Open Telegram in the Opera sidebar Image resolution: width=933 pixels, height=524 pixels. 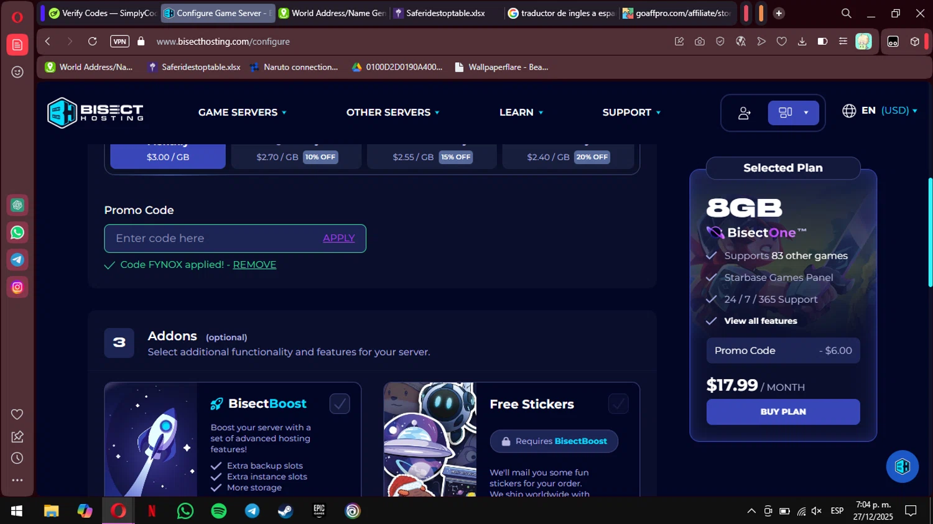17,260
